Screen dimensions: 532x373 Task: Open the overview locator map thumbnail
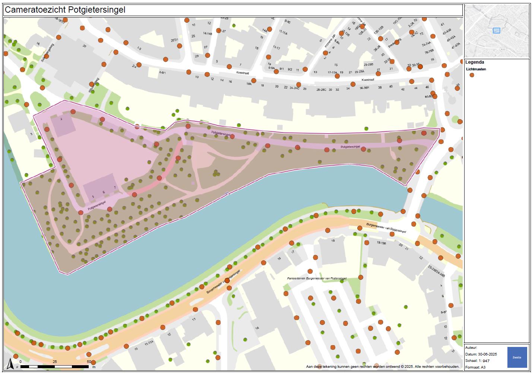pos(497,31)
